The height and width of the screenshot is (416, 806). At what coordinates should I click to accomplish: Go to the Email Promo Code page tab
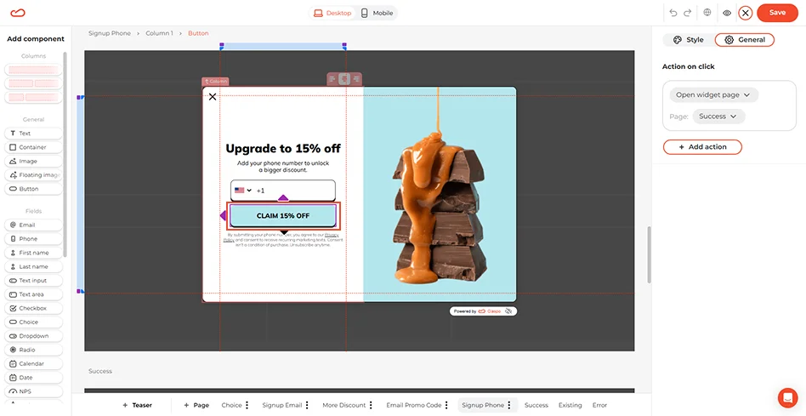pos(413,405)
